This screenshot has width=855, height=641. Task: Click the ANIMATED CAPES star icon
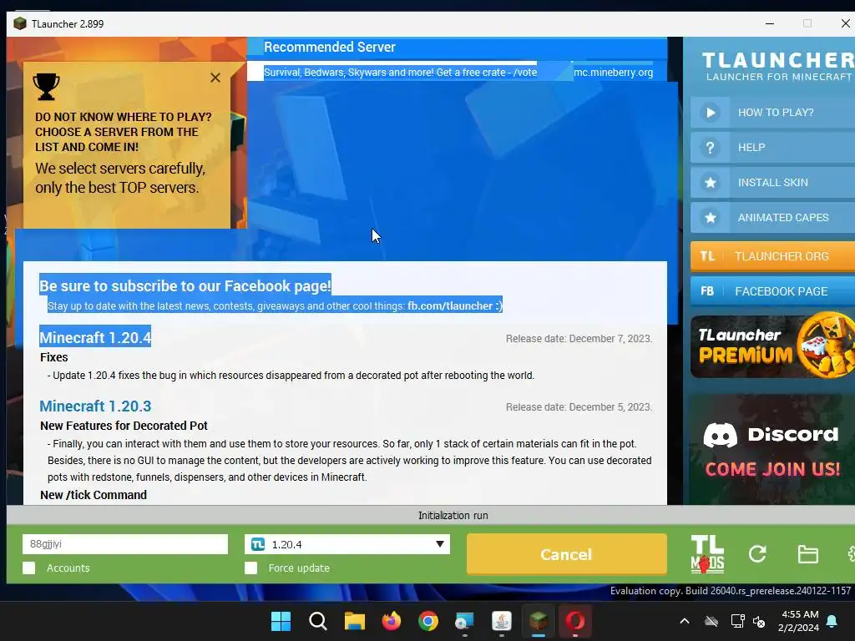pos(710,218)
